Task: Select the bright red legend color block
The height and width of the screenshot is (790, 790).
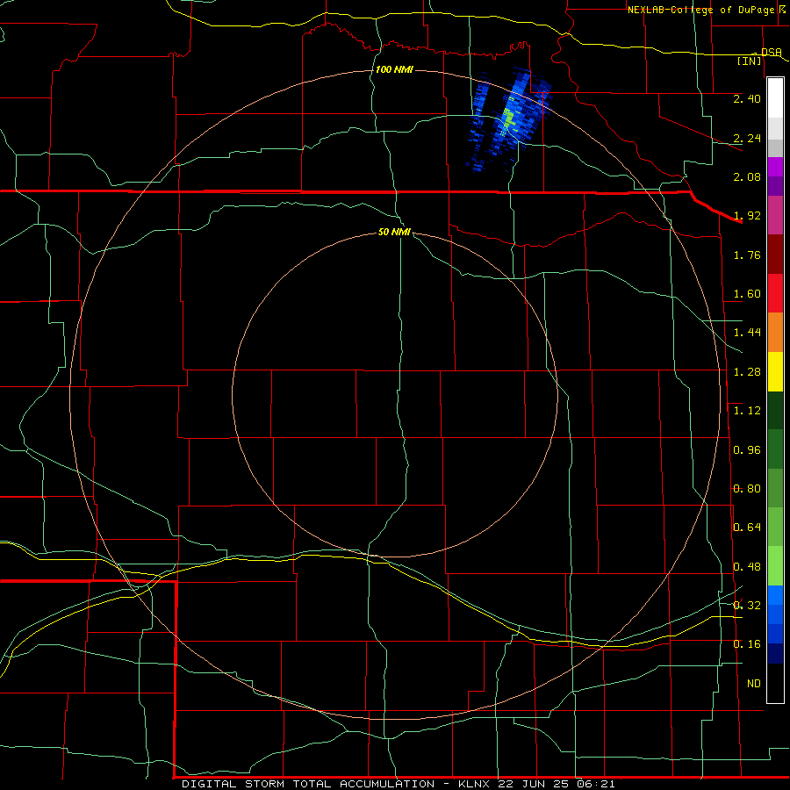Action: click(x=775, y=293)
